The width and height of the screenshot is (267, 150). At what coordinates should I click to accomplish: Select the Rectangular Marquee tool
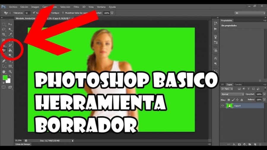pos(4,24)
